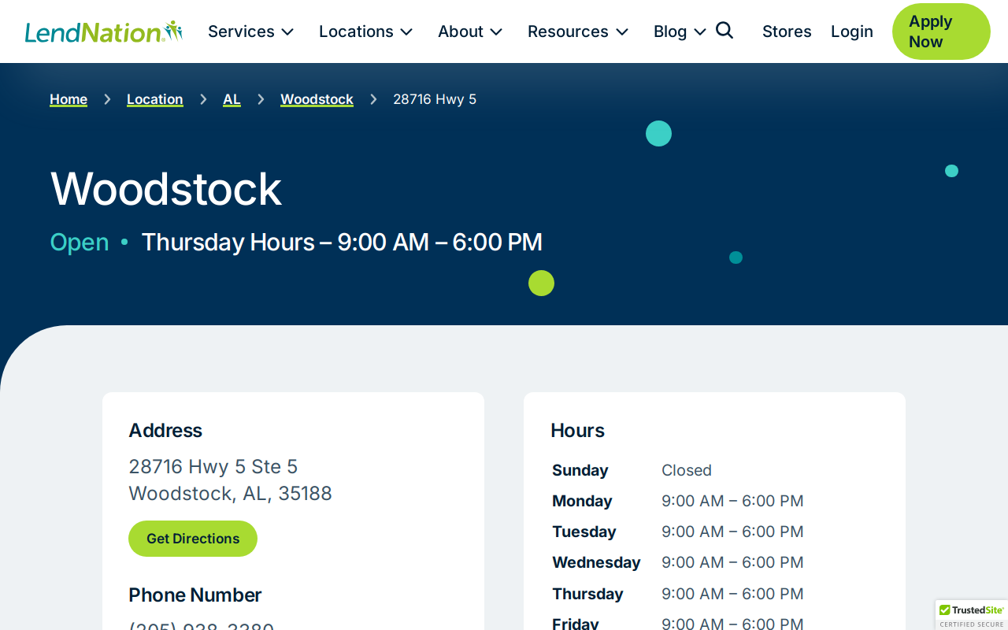Click the Wednesday row label

pyautogui.click(x=596, y=562)
